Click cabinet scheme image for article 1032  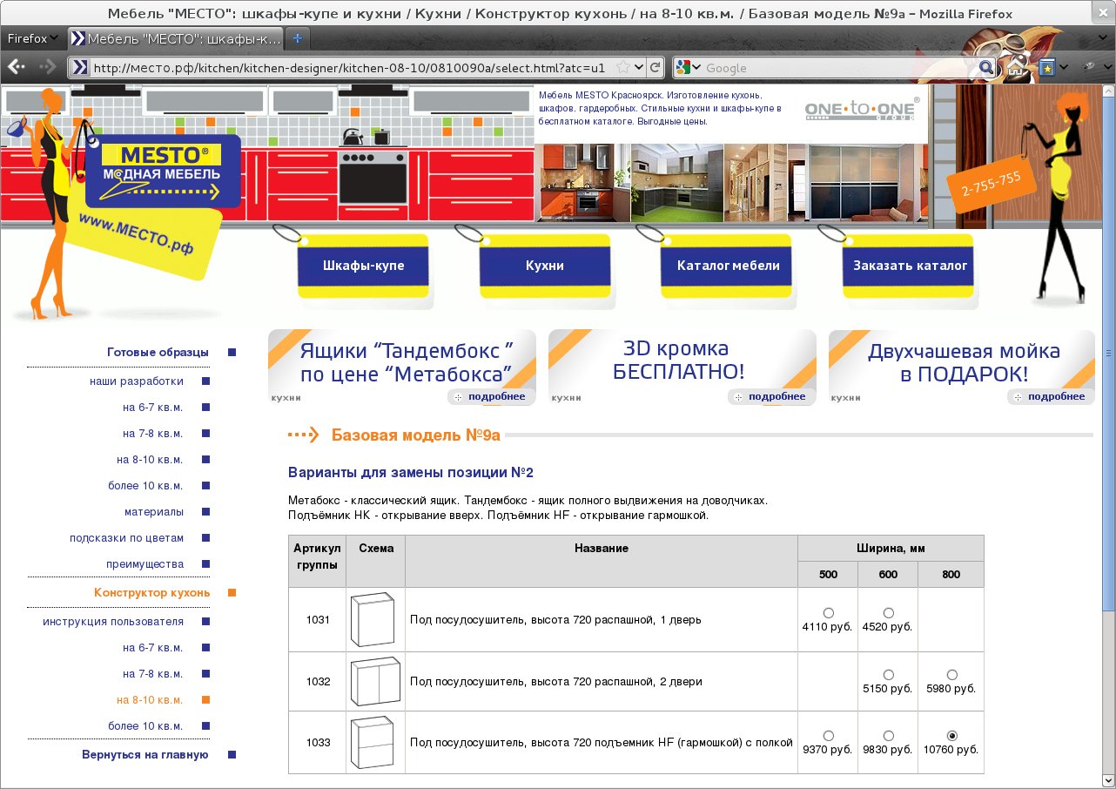[374, 681]
